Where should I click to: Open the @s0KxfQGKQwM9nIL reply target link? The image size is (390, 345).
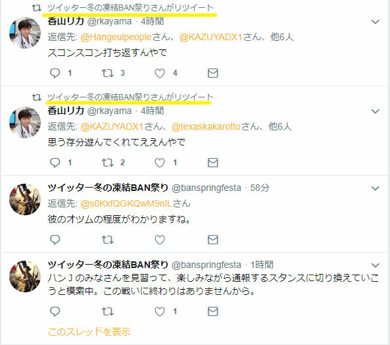click(x=126, y=203)
